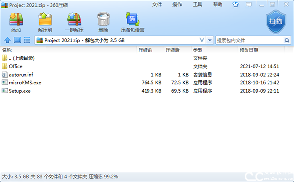Switch to large icon view mode
Screen dimensions: 294x182
click(x=17, y=40)
